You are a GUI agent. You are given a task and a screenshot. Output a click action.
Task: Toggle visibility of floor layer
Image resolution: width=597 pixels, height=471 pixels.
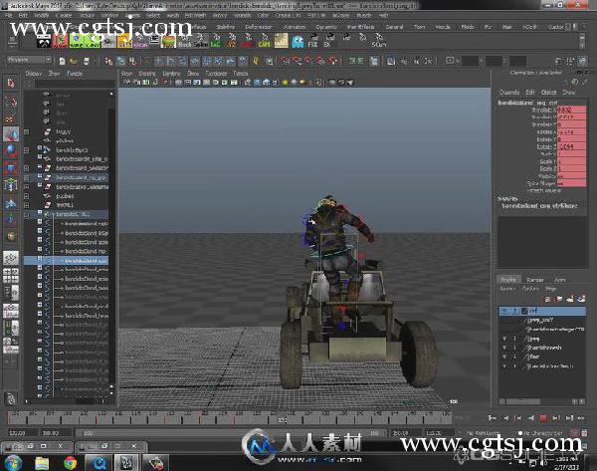point(504,356)
